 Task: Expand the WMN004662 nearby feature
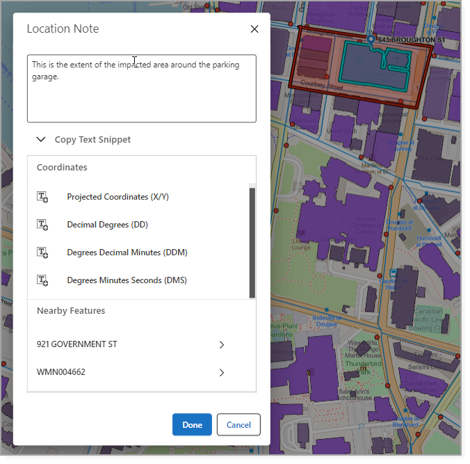tap(222, 373)
